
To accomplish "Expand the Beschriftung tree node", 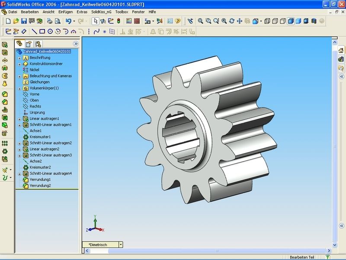I will click(19, 58).
